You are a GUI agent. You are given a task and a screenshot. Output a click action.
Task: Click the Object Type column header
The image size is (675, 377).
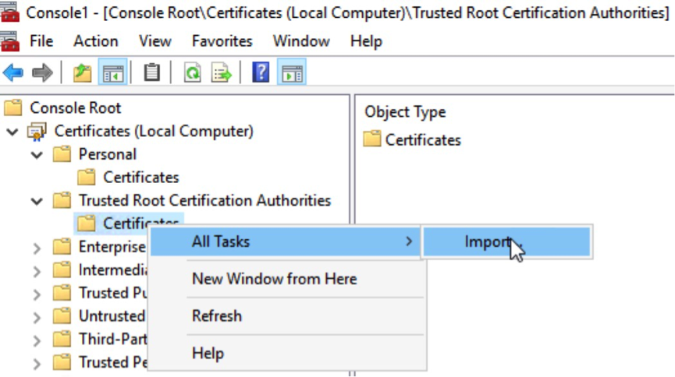click(405, 111)
